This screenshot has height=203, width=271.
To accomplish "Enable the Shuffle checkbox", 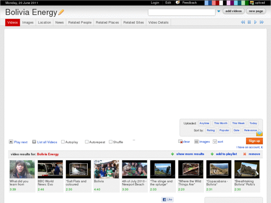I will [x=111, y=142].
